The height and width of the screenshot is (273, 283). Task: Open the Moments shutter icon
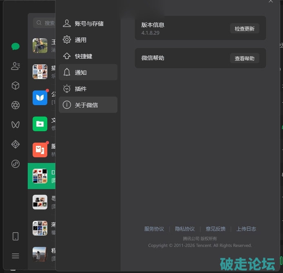(x=15, y=106)
